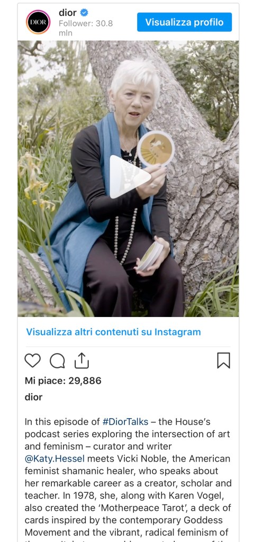Open Visualizza altri contenuti su Instagram link
The height and width of the screenshot is (542, 262).
point(113,332)
